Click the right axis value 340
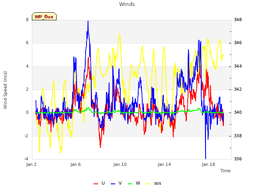255x191 pixels. tap(238, 112)
